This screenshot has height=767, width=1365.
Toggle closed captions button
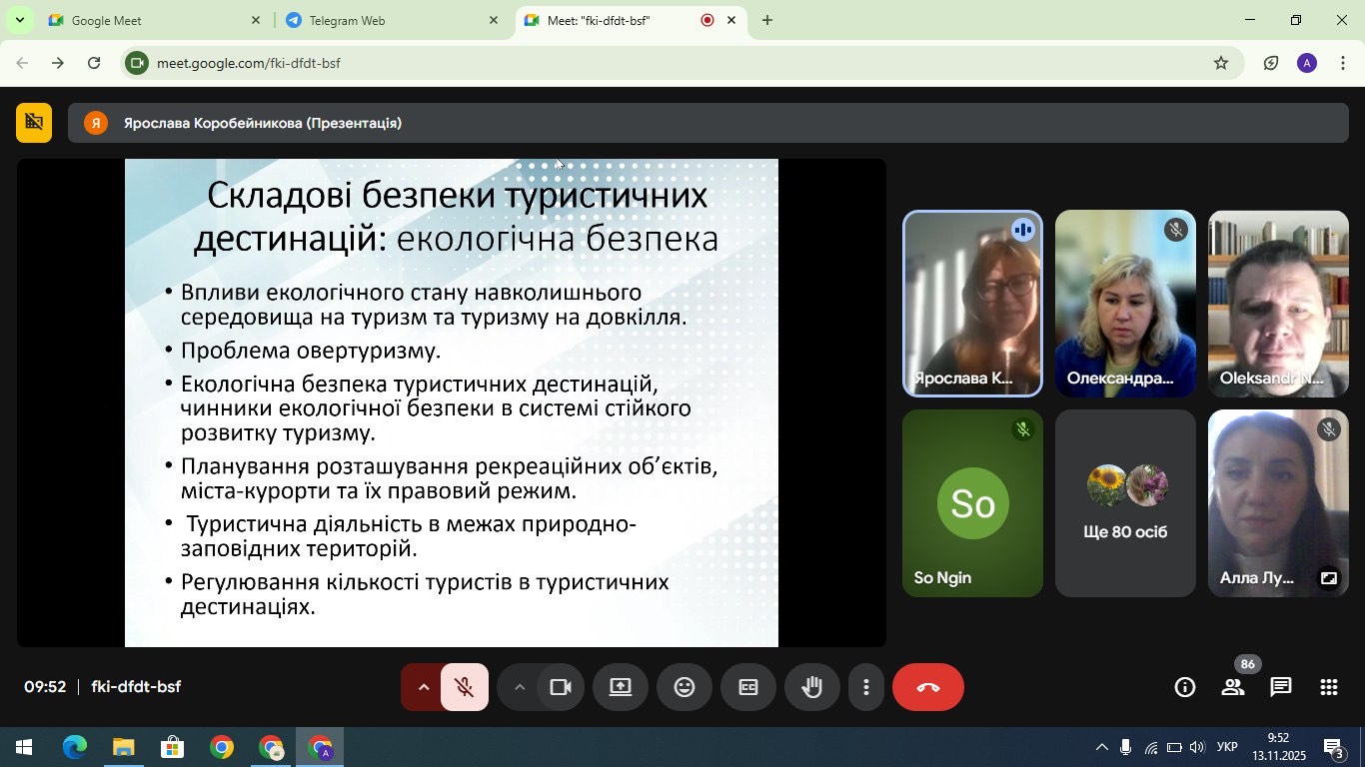pos(748,687)
